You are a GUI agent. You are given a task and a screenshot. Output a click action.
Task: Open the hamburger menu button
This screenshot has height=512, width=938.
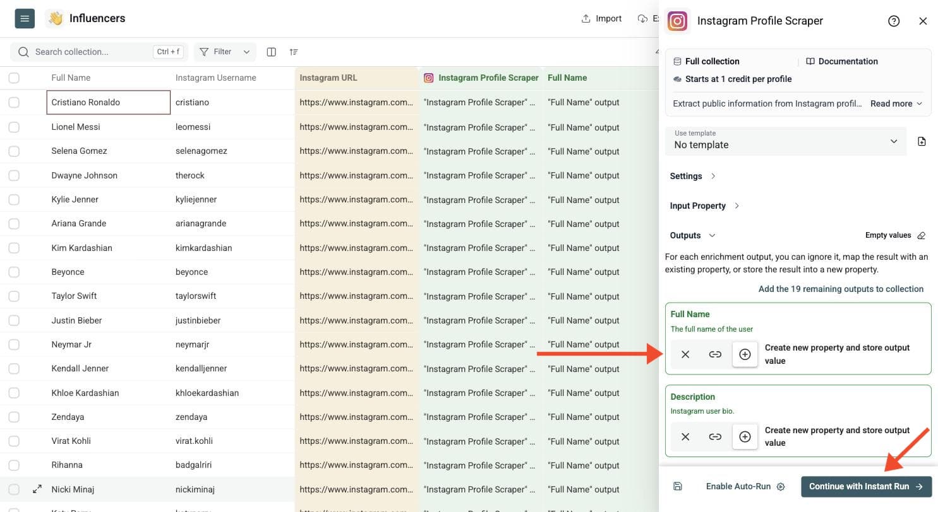point(25,18)
